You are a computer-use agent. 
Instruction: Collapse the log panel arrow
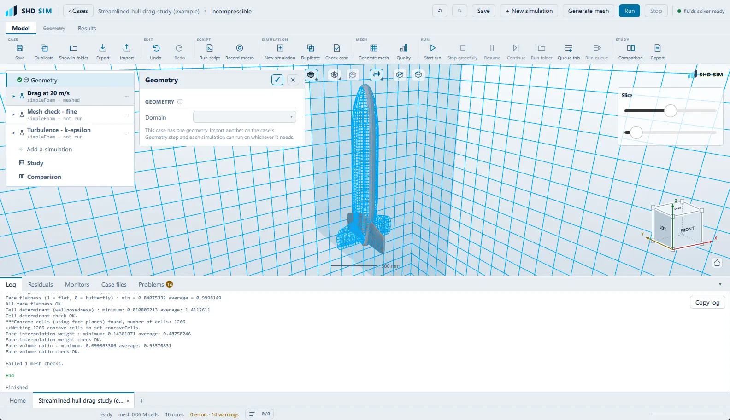point(720,284)
